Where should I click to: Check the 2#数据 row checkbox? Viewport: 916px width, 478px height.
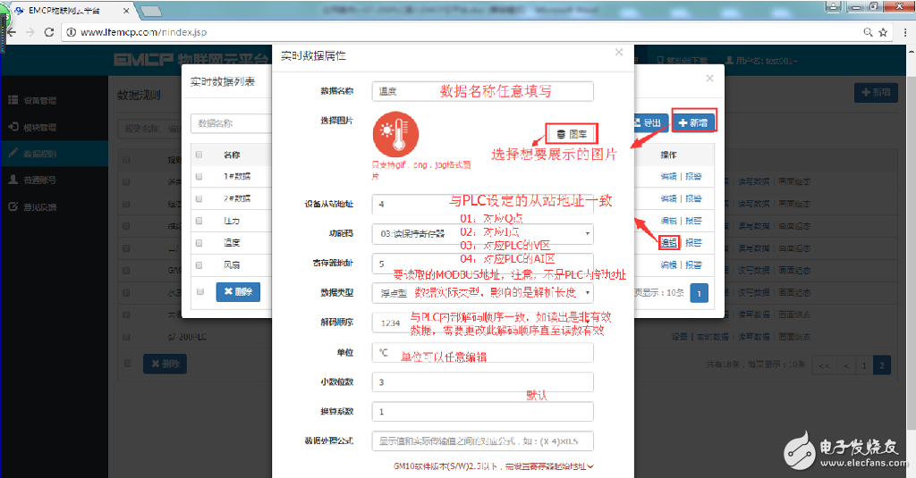coord(199,198)
